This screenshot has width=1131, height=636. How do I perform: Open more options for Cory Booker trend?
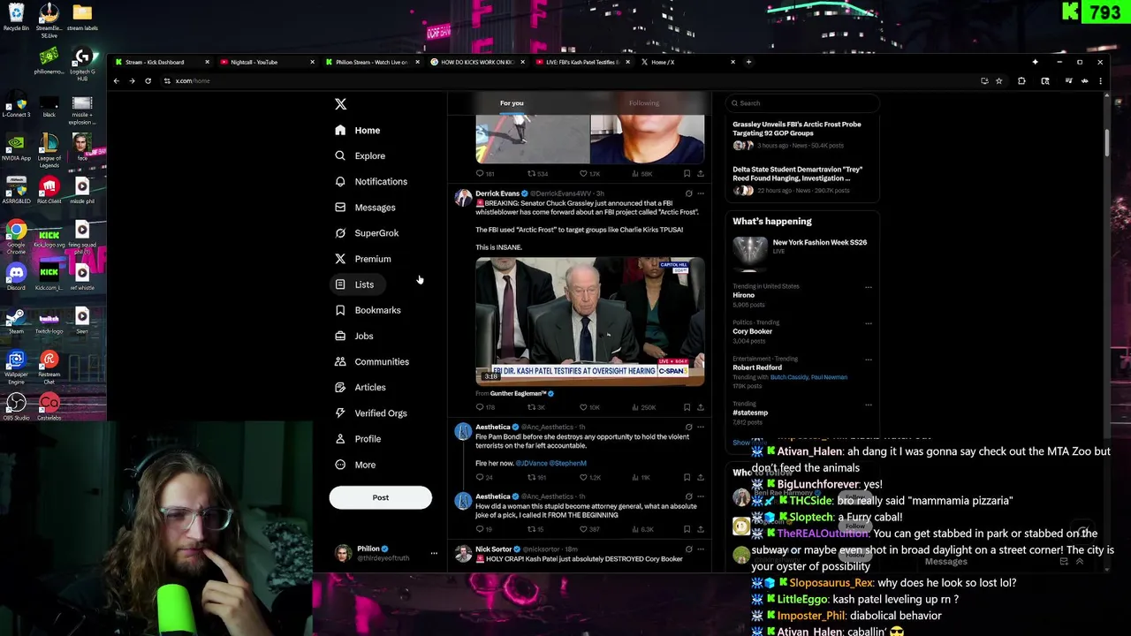868,323
